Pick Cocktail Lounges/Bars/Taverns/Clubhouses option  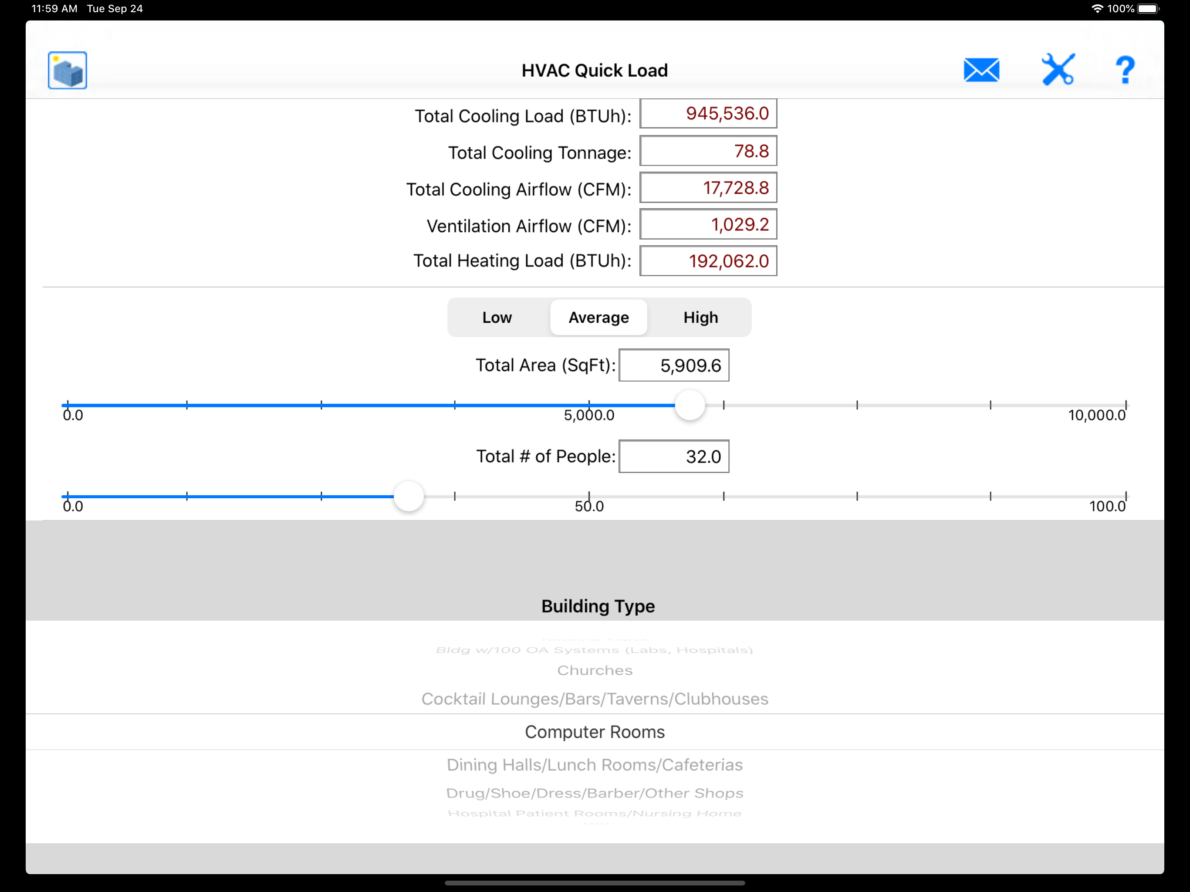coord(595,699)
